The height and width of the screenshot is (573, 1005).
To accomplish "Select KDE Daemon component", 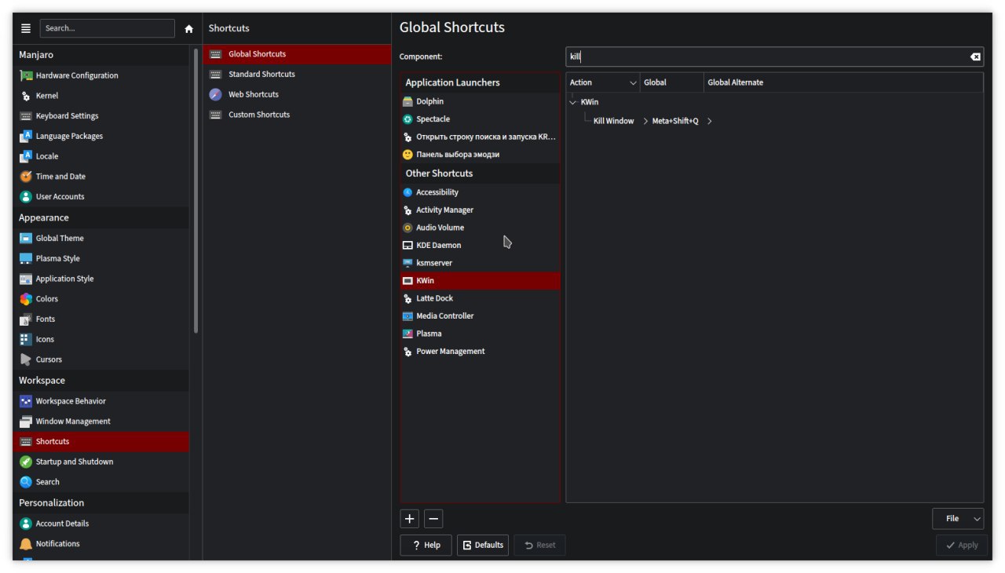I will 480,246.
